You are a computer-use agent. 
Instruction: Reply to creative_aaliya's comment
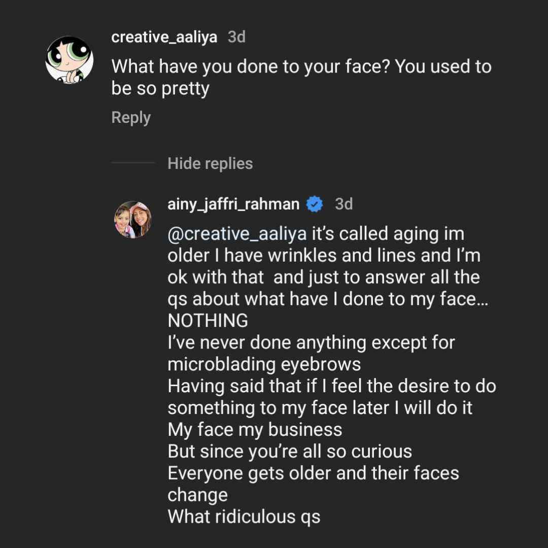(131, 118)
